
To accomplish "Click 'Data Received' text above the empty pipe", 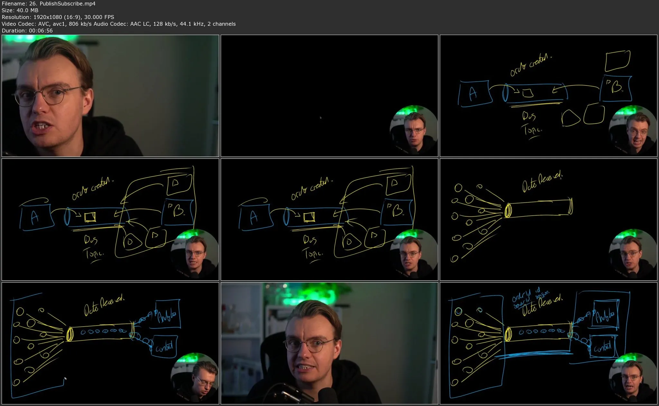I will click(x=542, y=182).
